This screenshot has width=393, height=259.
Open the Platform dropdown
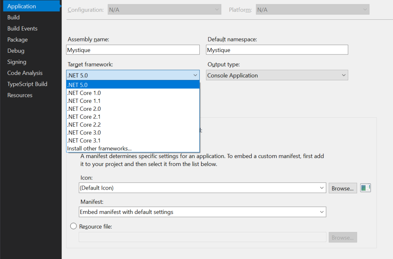313,9
